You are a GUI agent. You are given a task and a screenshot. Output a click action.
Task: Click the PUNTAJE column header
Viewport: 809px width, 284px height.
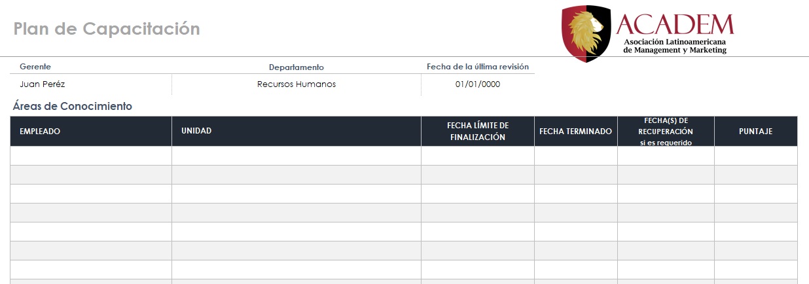pyautogui.click(x=755, y=132)
